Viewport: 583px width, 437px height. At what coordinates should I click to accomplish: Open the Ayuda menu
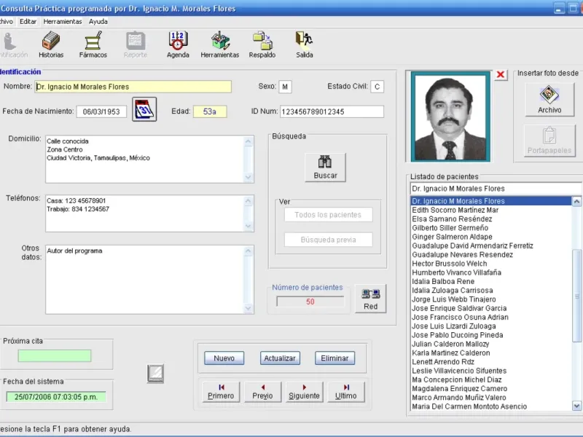coord(98,21)
